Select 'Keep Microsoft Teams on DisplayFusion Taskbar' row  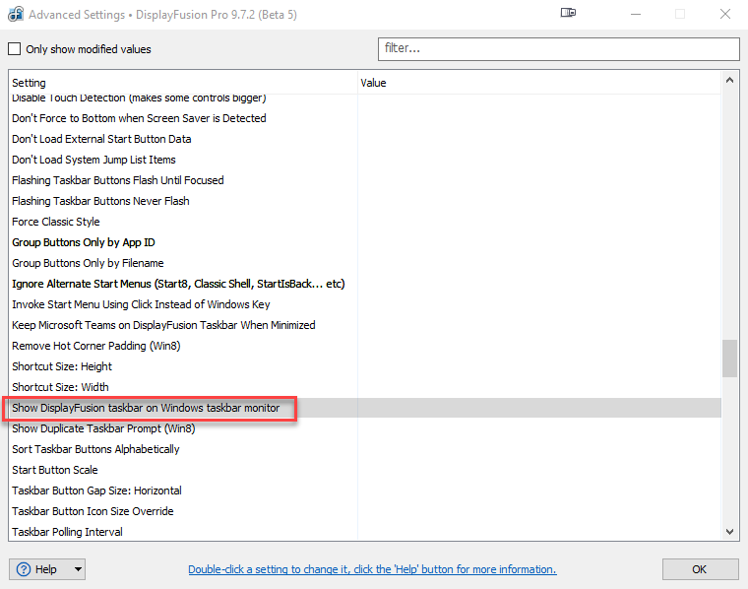click(x=163, y=325)
